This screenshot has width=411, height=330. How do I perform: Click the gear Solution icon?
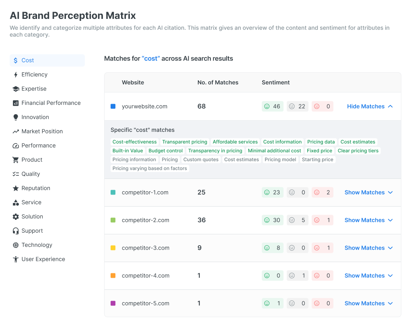point(16,217)
